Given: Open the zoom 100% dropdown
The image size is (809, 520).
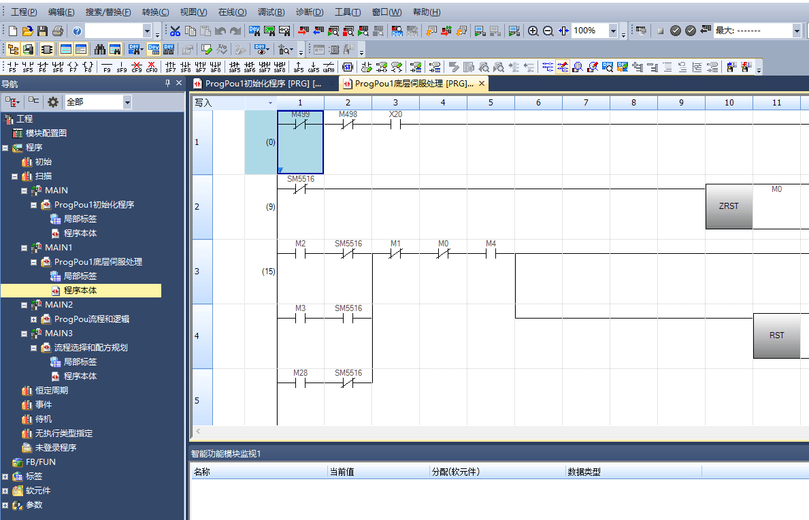Looking at the screenshot, I should coord(613,31).
